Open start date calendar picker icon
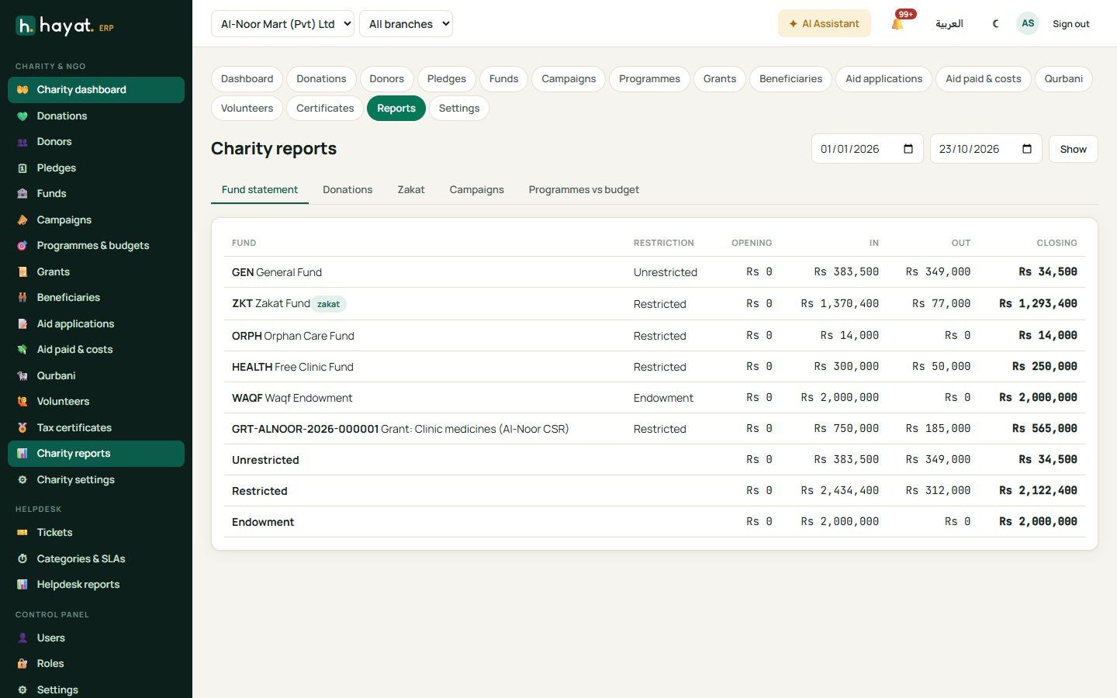The height and width of the screenshot is (698, 1117). 908,149
